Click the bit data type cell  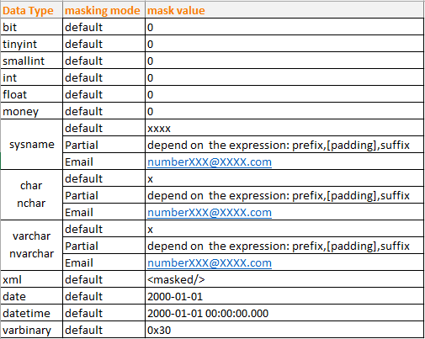coord(31,27)
